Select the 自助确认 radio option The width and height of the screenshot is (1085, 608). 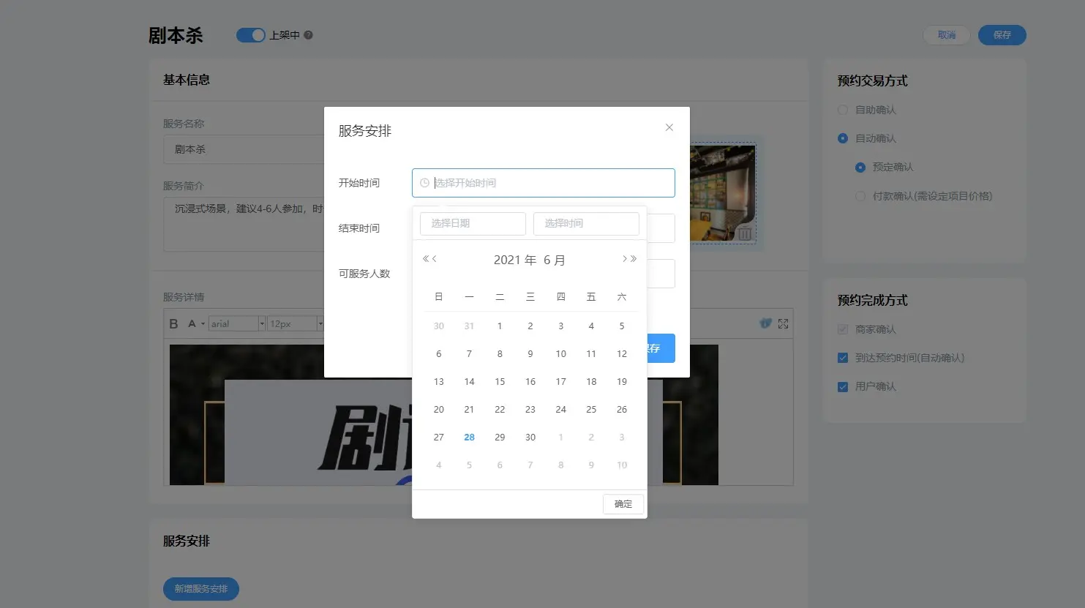point(843,110)
